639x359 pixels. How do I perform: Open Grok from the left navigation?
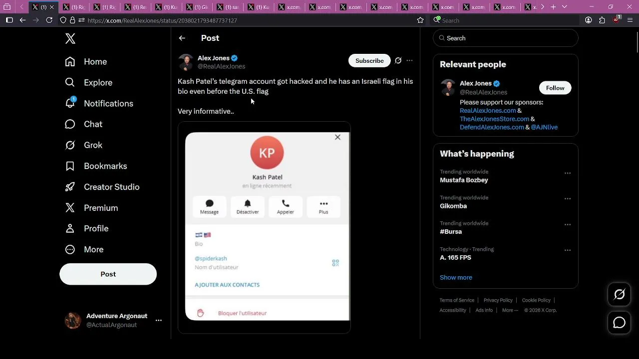83,145
